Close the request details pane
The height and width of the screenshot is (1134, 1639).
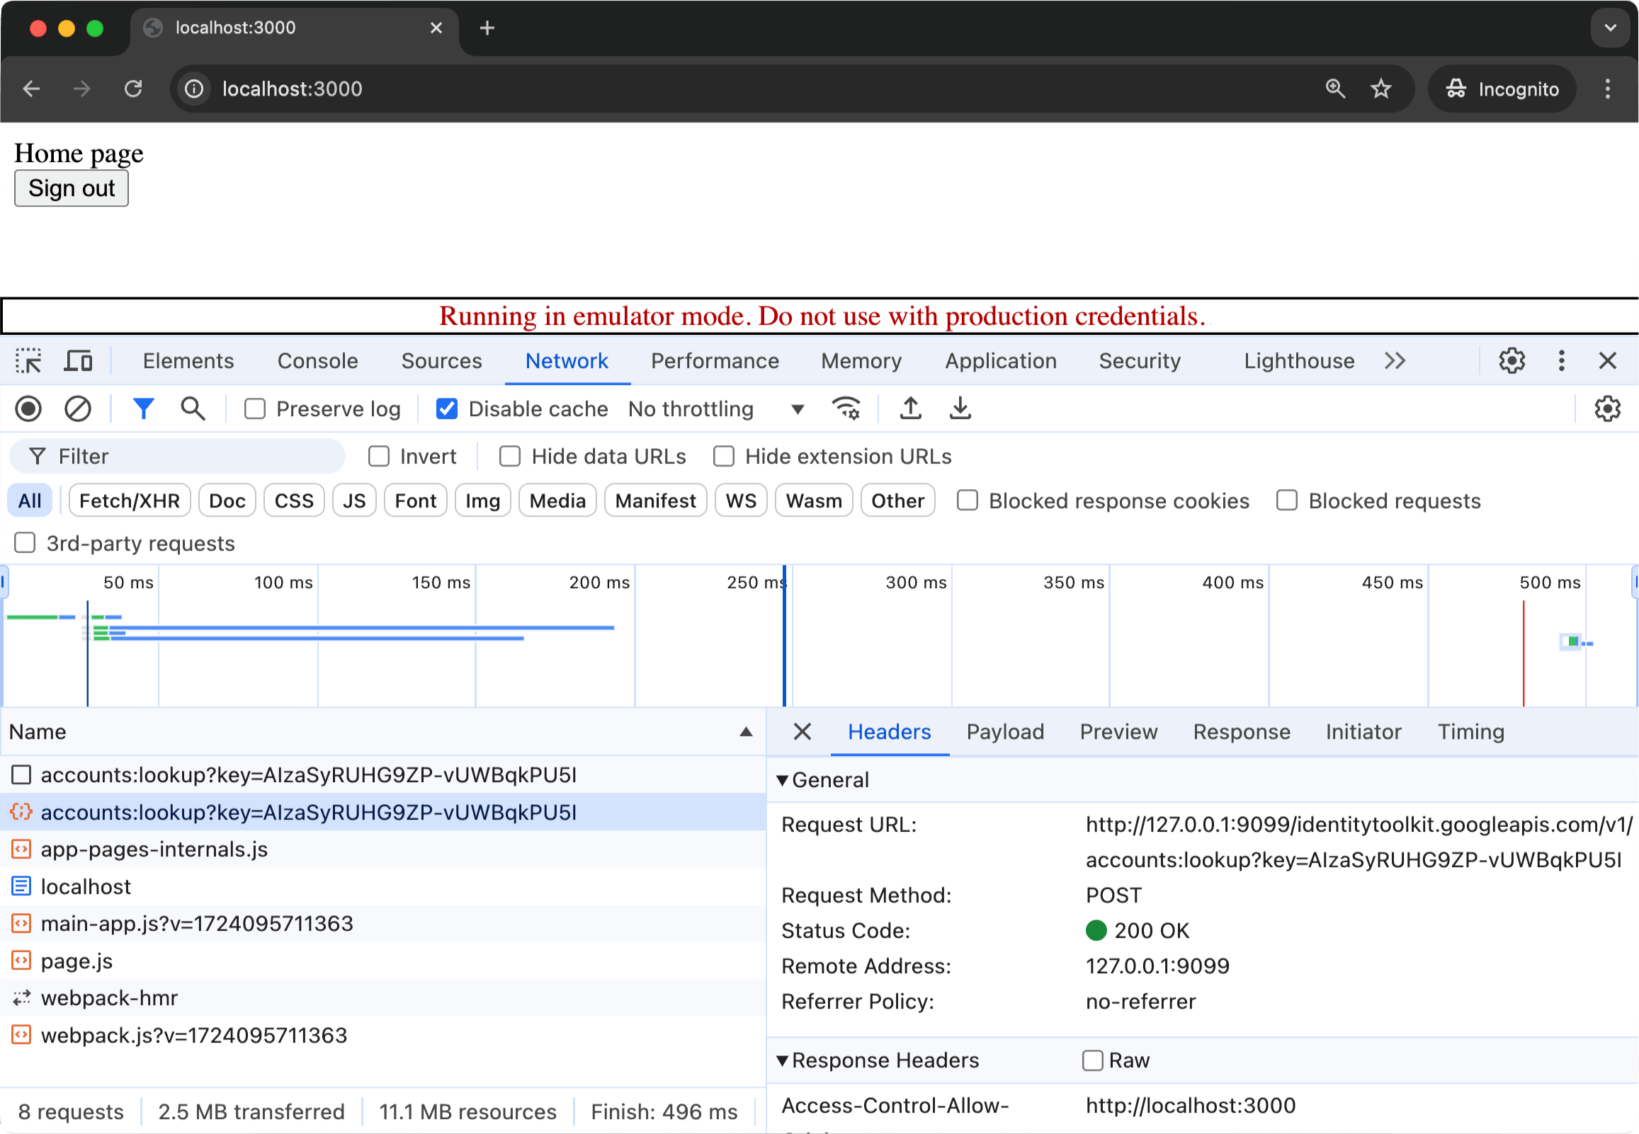tap(803, 732)
